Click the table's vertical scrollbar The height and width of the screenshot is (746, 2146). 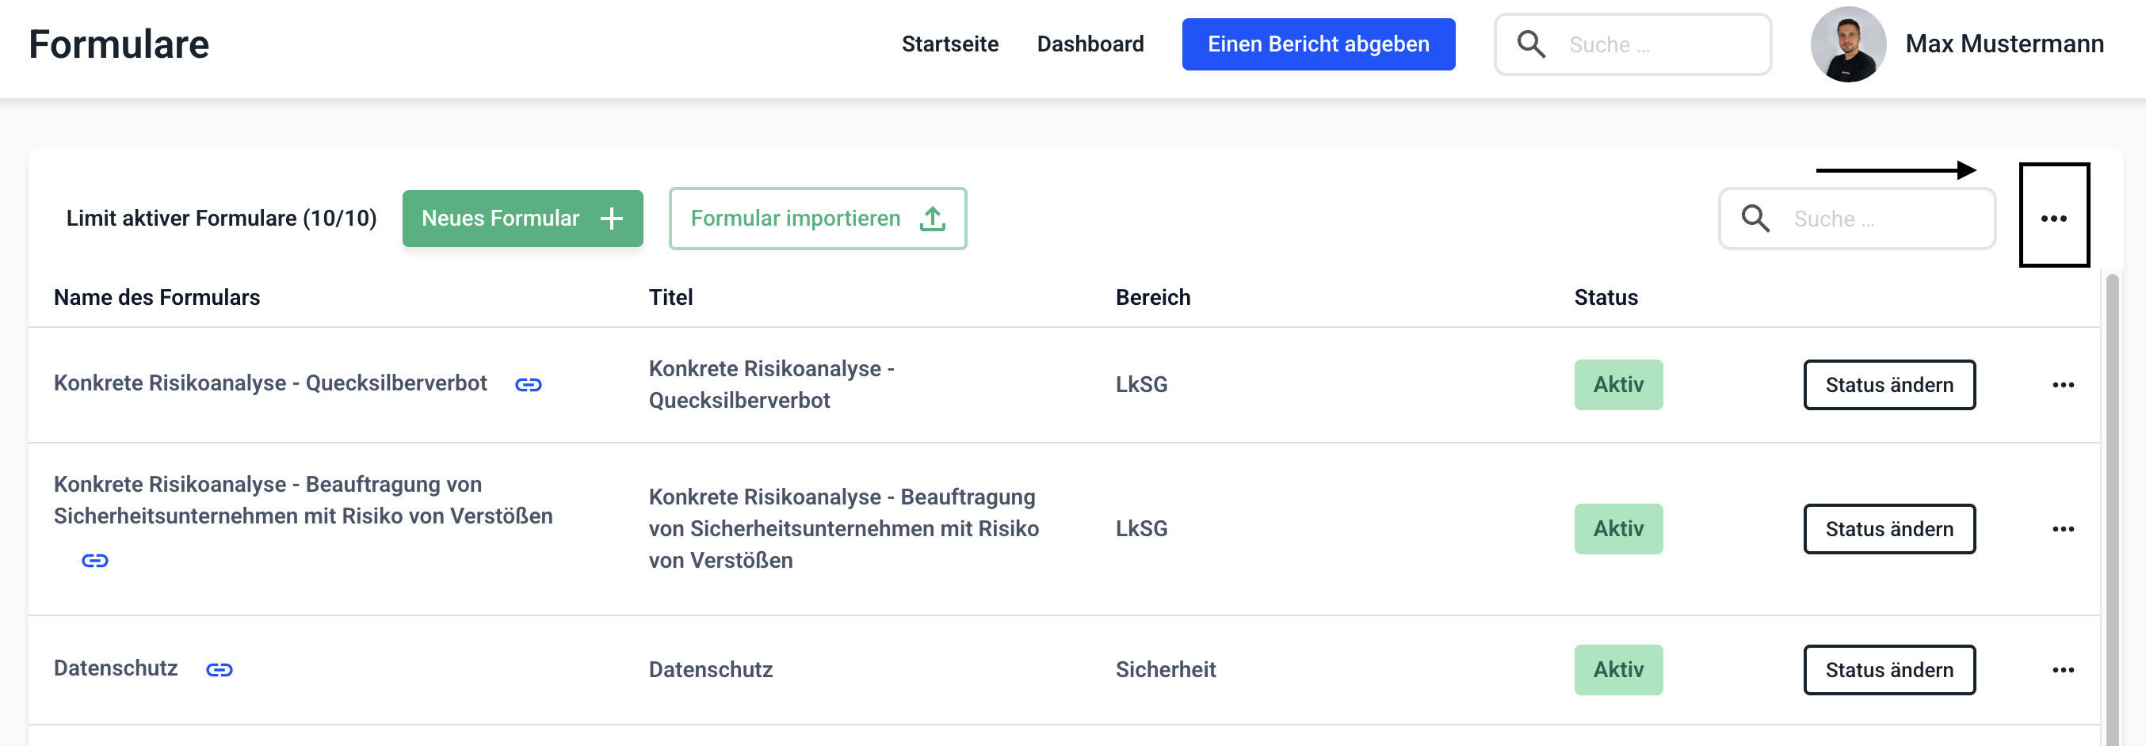pos(2111,500)
